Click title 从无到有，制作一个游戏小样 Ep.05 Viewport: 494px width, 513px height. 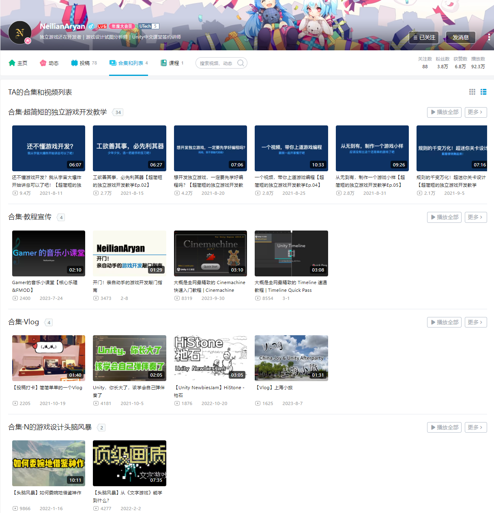tap(371, 181)
